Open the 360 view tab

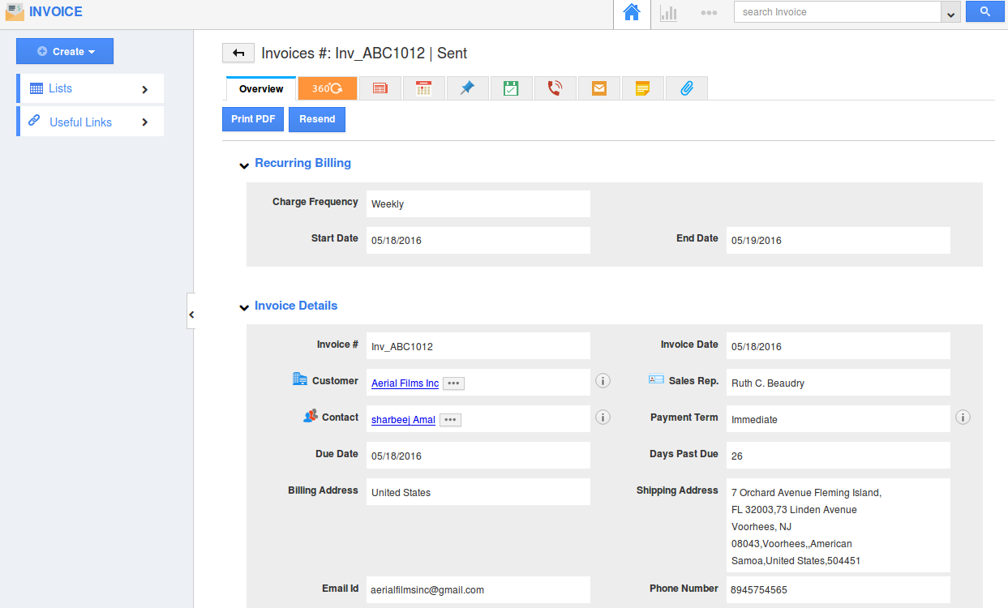point(327,88)
